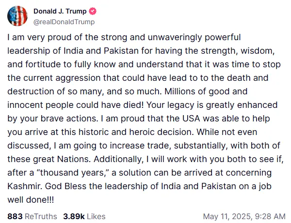View the 883 ReTruths count

point(15,216)
